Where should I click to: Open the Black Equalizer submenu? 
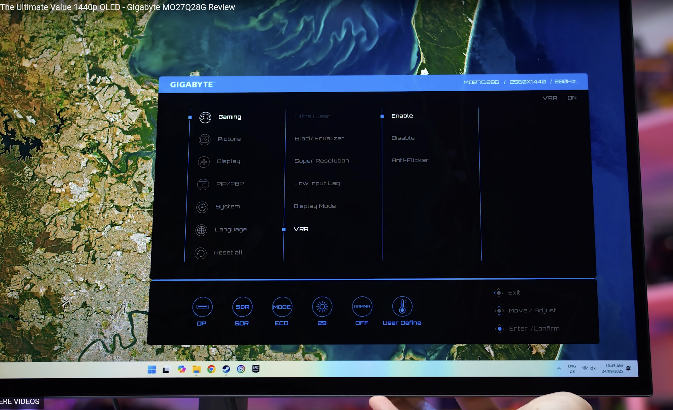tap(319, 139)
